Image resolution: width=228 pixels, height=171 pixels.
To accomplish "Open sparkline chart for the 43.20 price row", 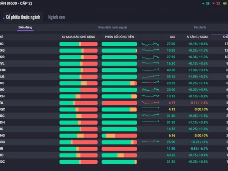I will (150, 70).
